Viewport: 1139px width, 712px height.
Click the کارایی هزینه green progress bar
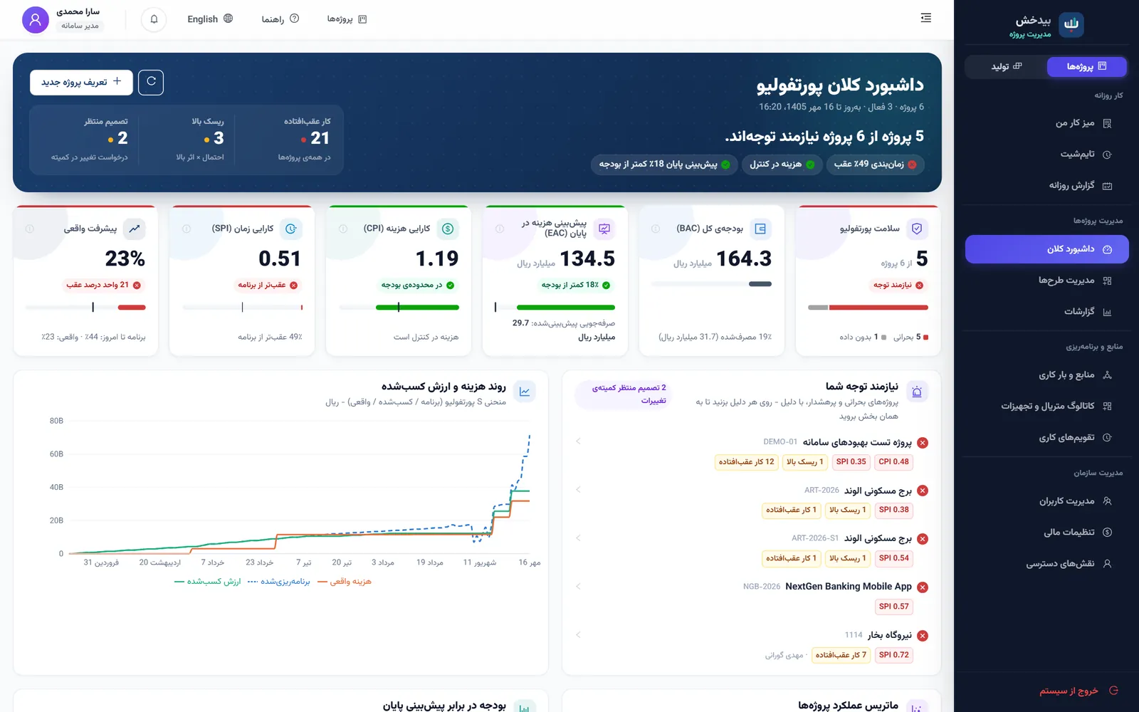pyautogui.click(x=417, y=308)
